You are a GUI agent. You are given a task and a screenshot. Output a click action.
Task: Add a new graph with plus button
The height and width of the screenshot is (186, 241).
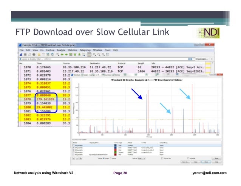(74, 158)
